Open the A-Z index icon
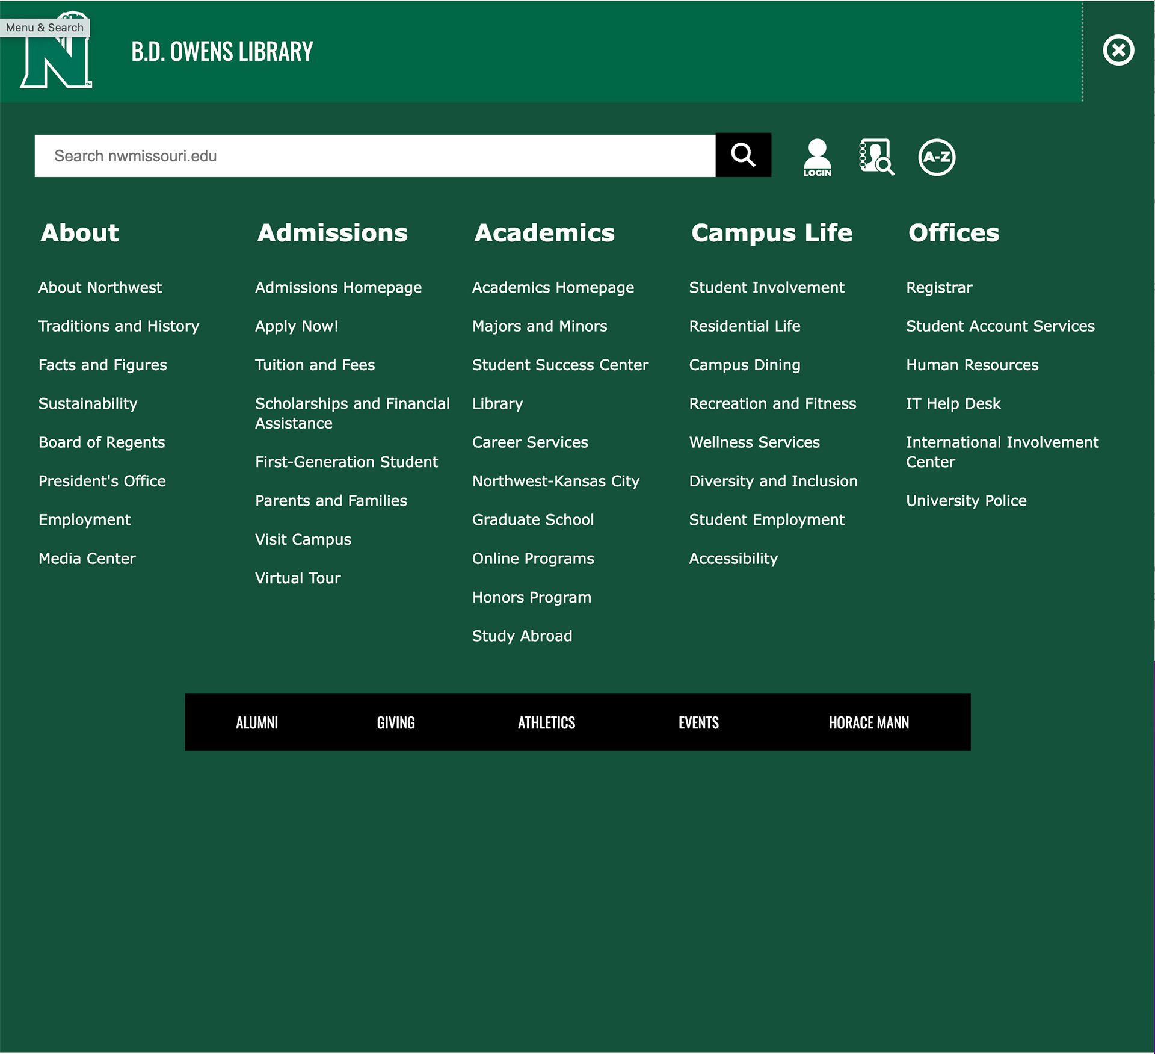Screen dimensions: 1155x1054 point(937,157)
